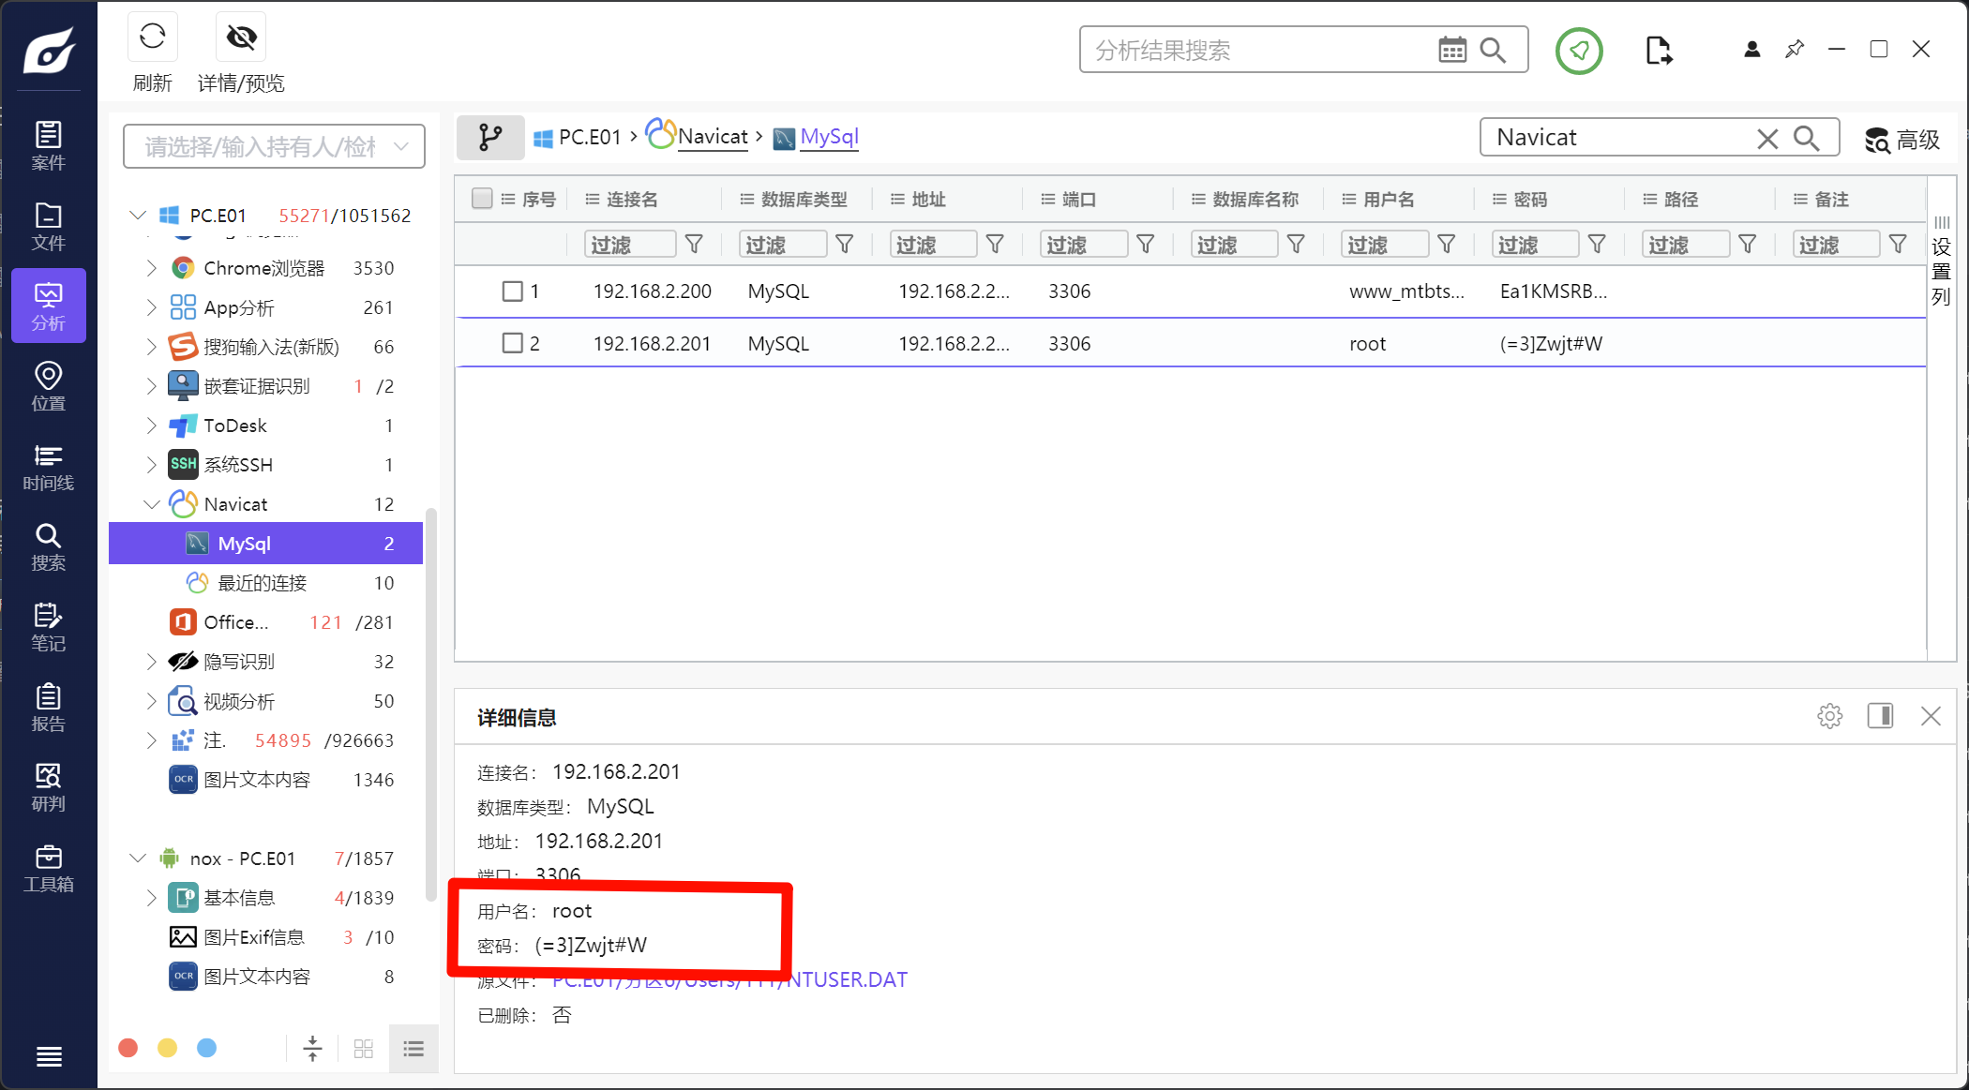The image size is (1969, 1090).
Task: Run the Navicat search magnifier
Action: tap(1807, 139)
